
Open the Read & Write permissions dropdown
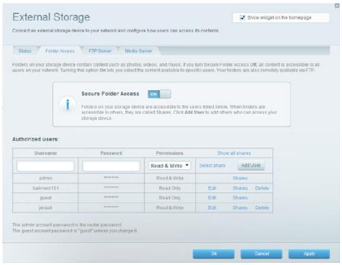[170, 166]
